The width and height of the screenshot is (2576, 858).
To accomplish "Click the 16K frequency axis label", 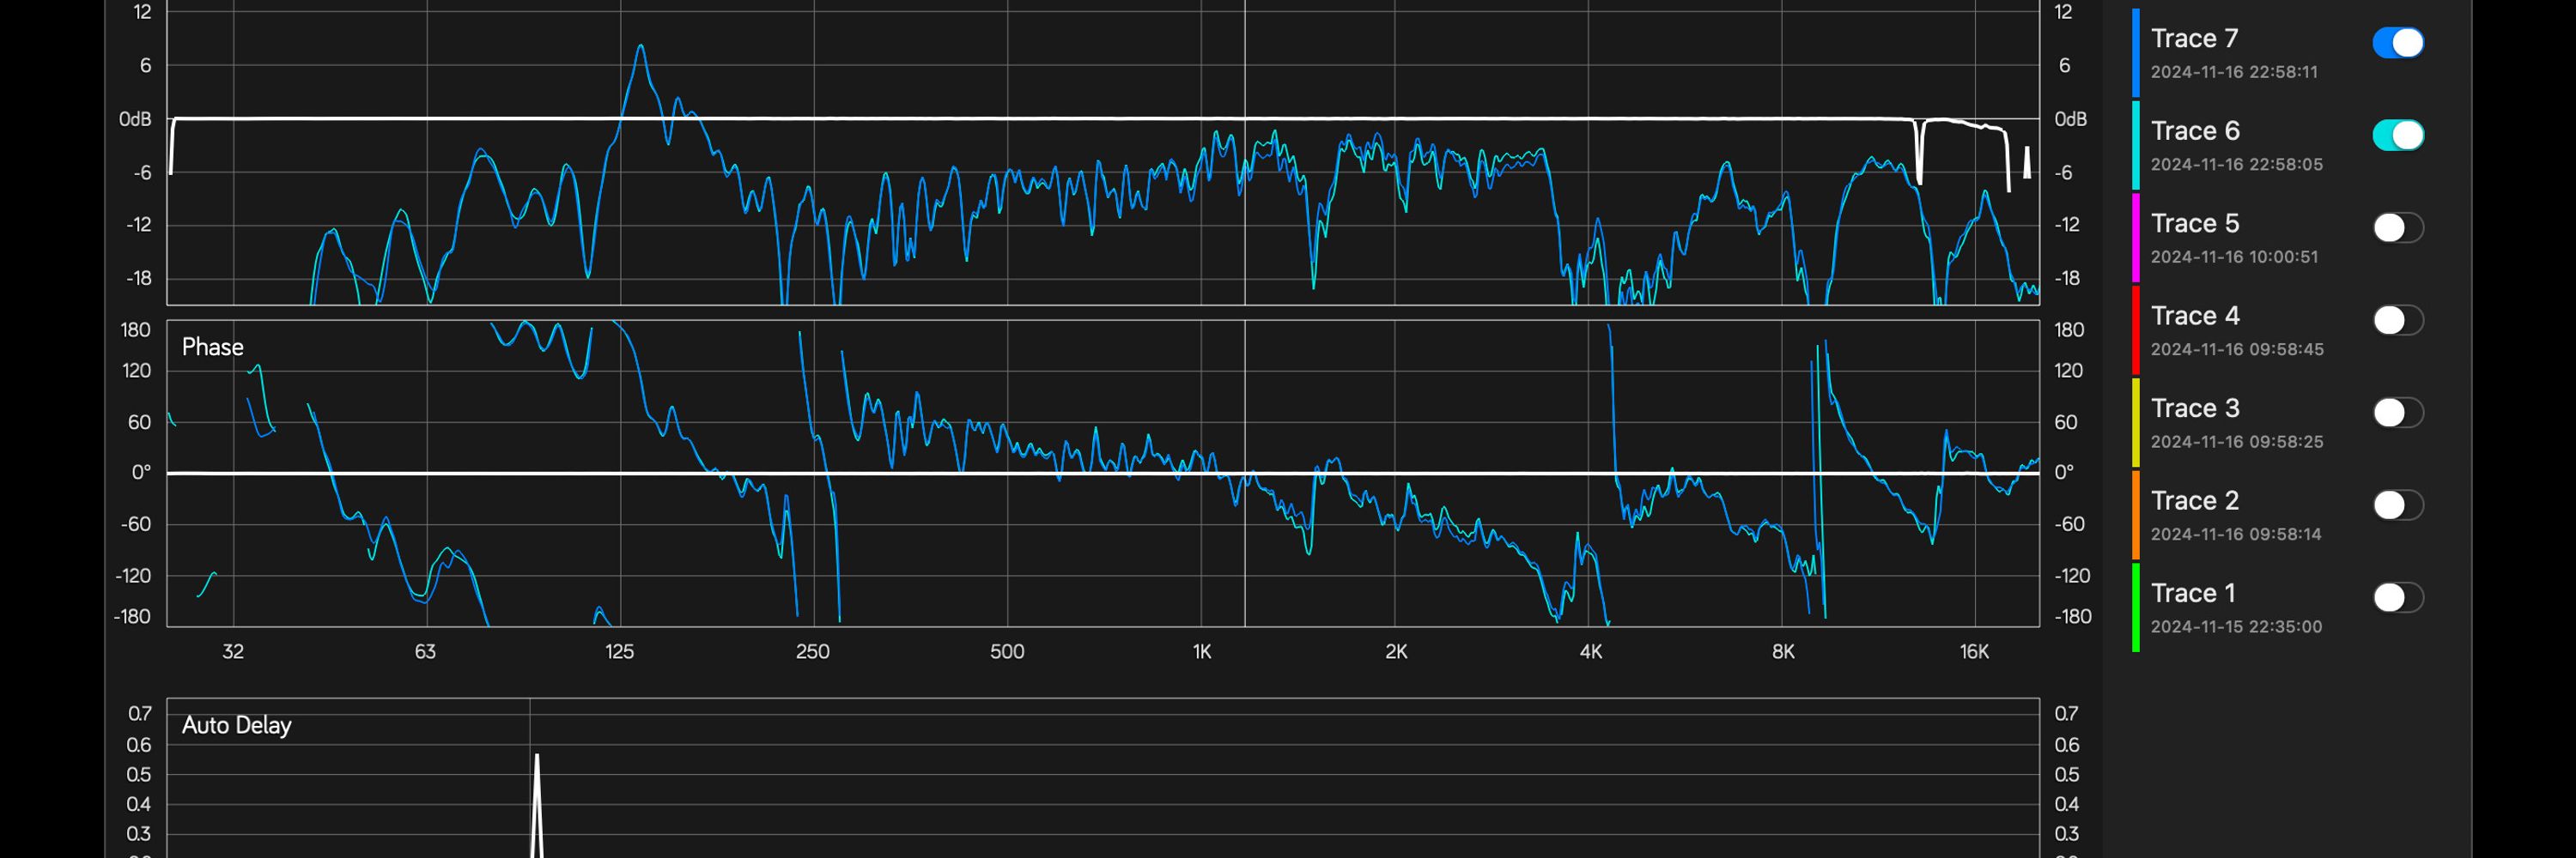I will (x=1974, y=652).
